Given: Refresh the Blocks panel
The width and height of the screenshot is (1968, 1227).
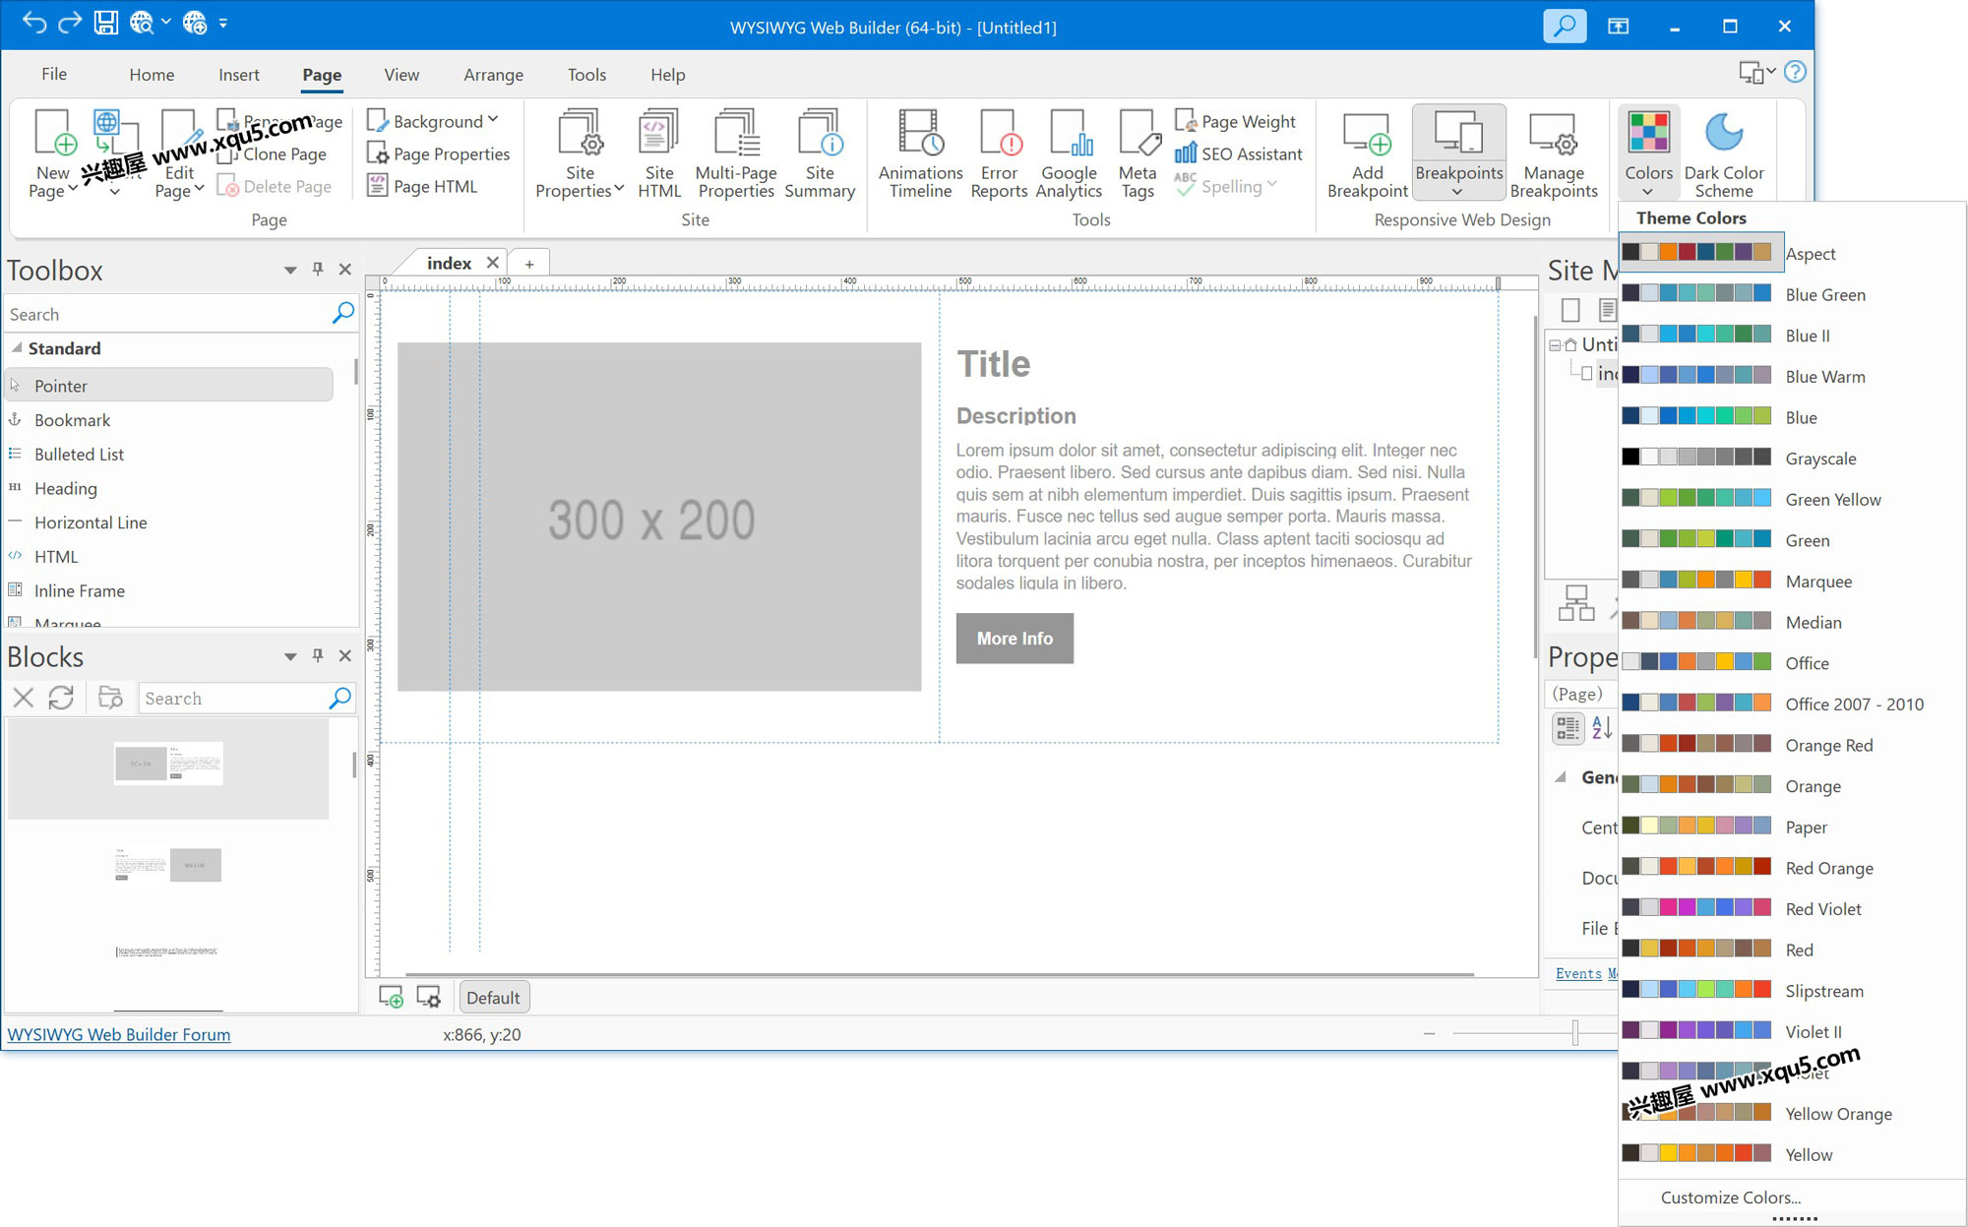Looking at the screenshot, I should [x=61, y=698].
